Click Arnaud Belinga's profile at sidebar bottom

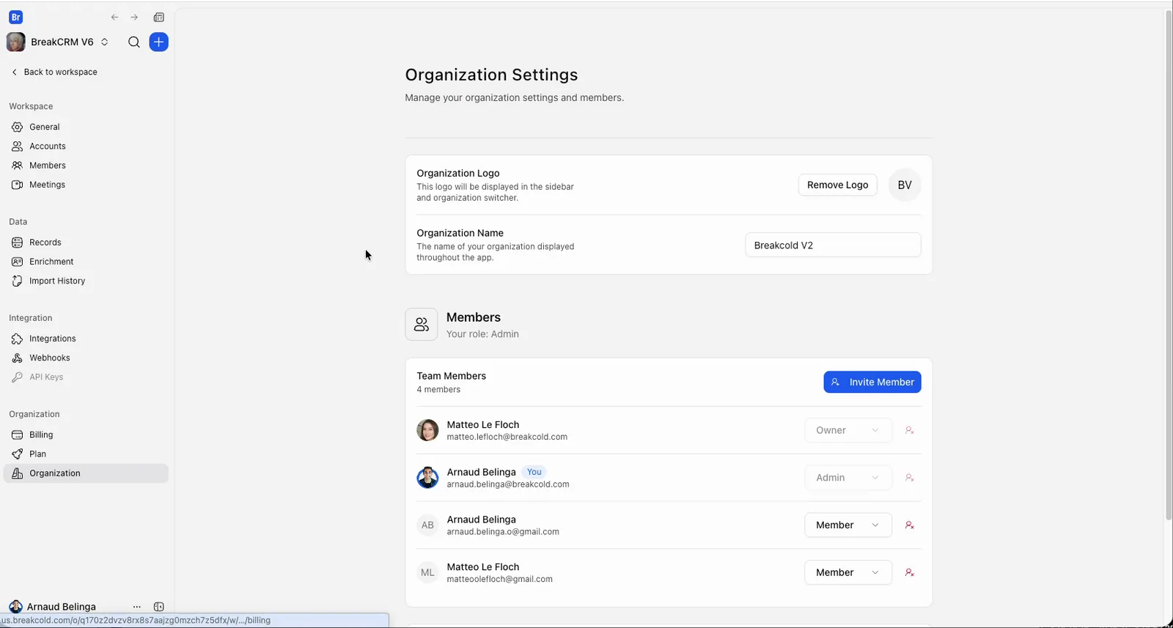click(53, 607)
